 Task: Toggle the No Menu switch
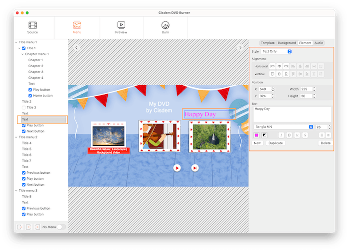61,227
